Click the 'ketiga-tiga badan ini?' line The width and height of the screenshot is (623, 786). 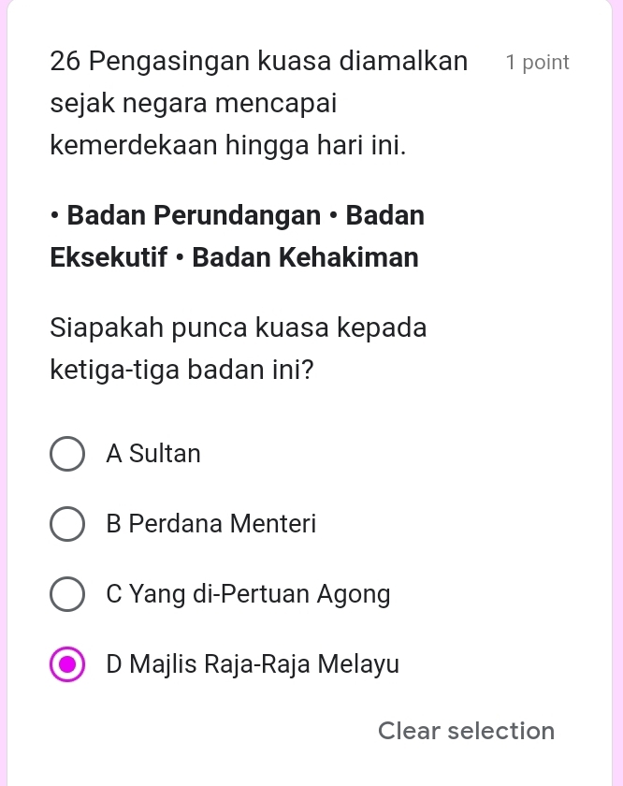(182, 371)
